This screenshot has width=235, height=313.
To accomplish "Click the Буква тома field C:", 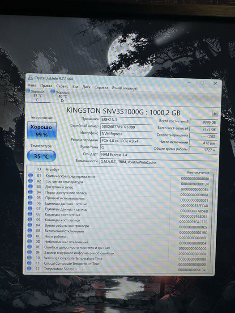I will pyautogui.click(x=126, y=148).
